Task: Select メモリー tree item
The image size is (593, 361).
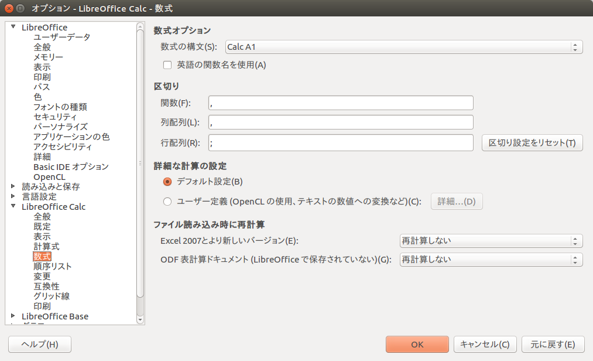Action: click(x=48, y=57)
